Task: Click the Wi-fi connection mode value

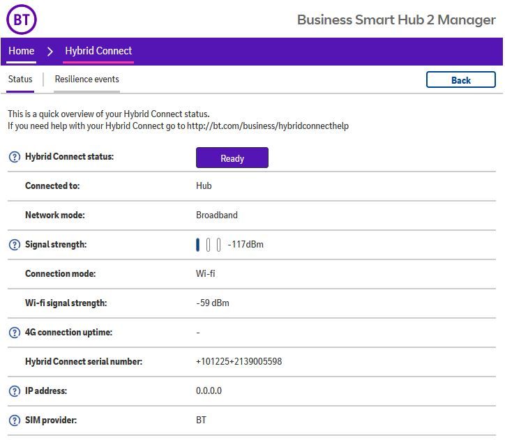Action: coord(206,274)
